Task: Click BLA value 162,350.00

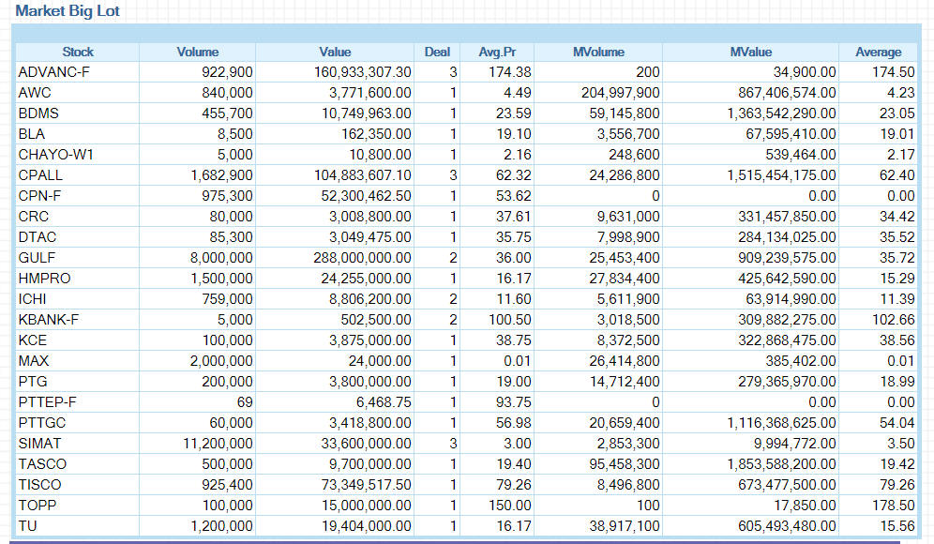Action: (376, 134)
